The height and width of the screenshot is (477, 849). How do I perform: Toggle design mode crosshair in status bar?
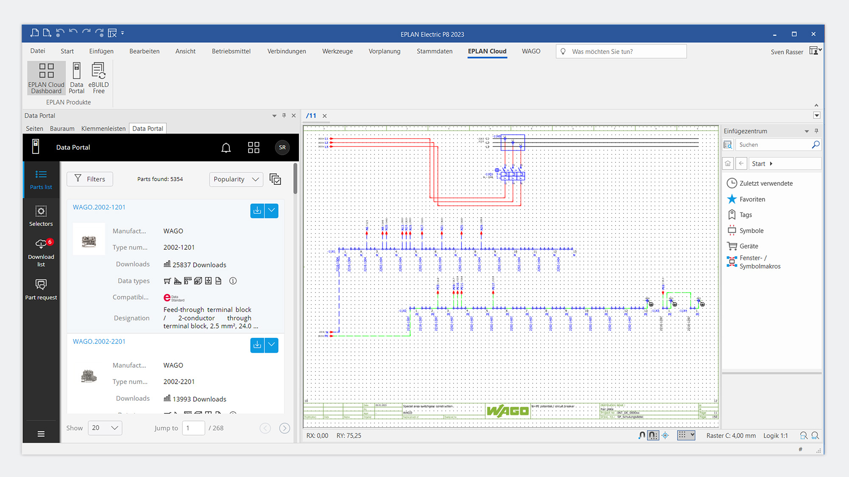665,435
